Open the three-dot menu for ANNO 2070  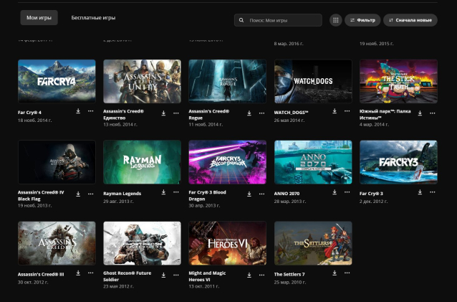(347, 192)
